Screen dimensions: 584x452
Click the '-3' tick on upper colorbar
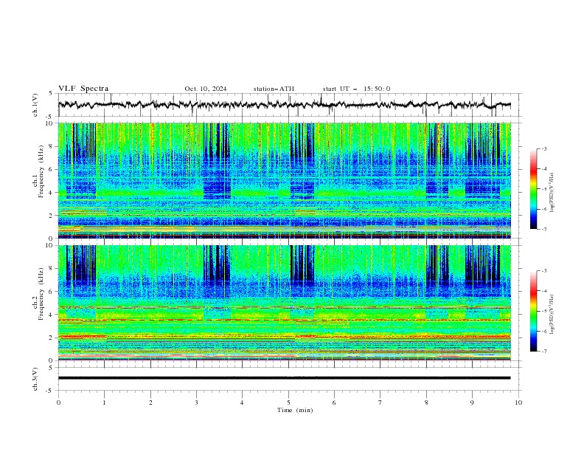pos(544,148)
